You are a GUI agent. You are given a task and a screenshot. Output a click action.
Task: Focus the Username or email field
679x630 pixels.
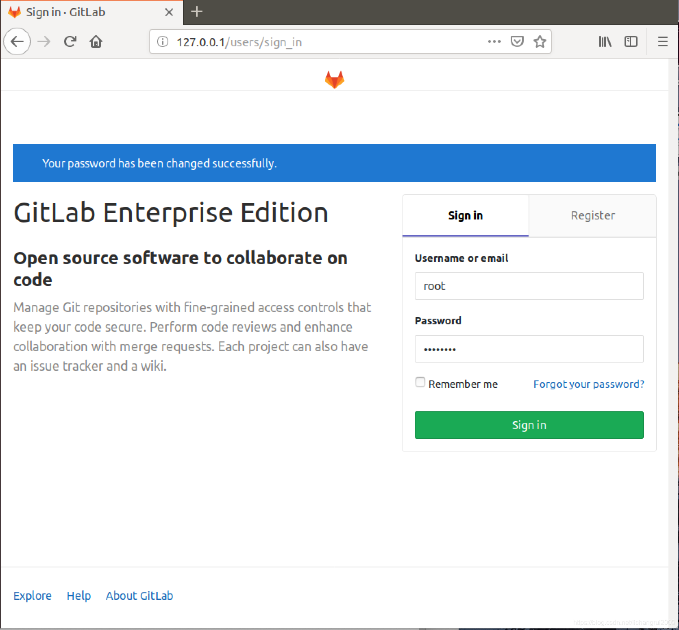point(529,286)
